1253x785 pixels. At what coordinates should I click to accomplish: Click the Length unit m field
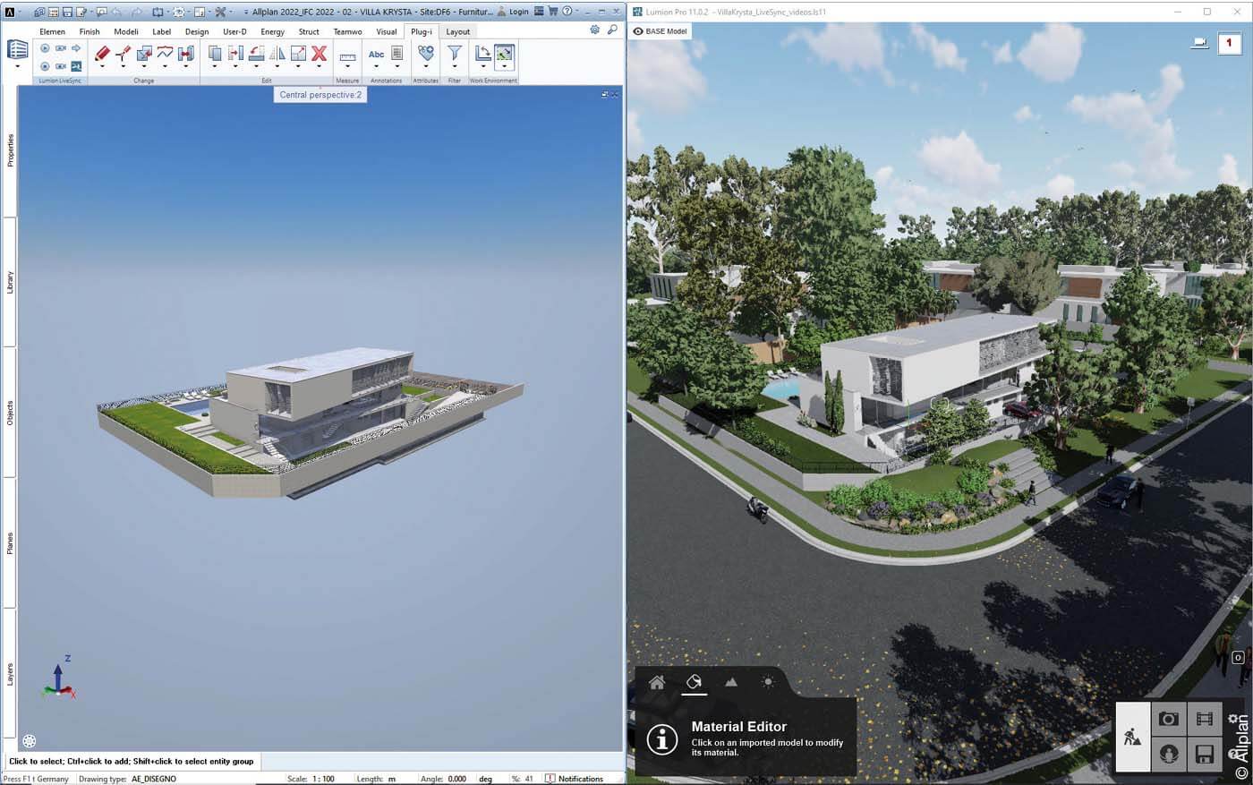(x=392, y=779)
